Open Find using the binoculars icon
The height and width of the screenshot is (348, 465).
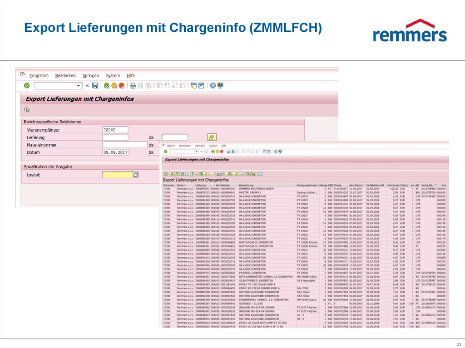140,85
